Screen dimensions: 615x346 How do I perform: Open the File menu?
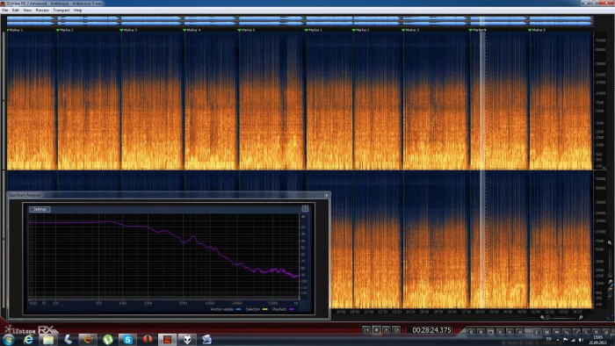5,11
